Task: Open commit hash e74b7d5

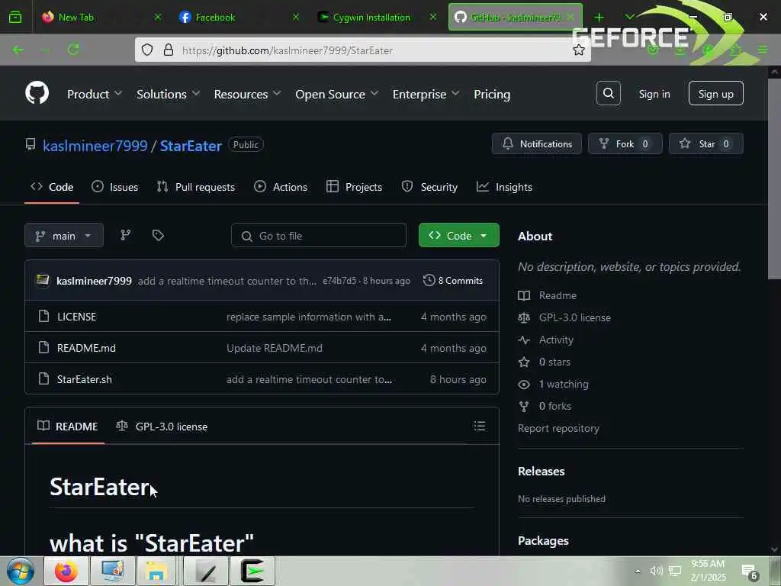Action: [339, 281]
